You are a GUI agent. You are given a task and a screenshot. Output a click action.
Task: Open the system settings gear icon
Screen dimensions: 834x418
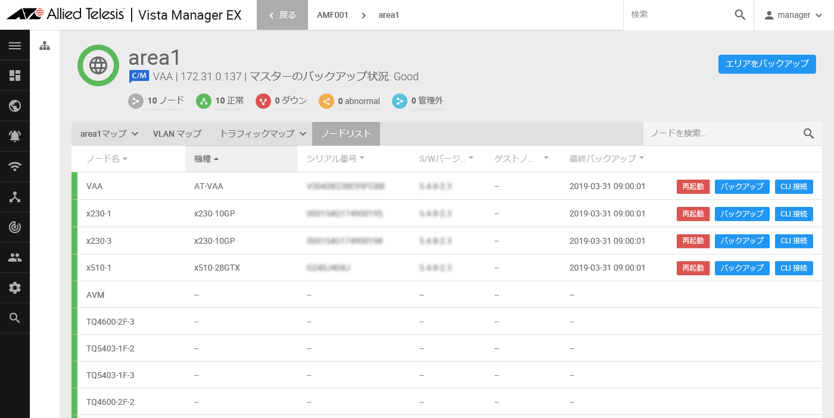(15, 288)
